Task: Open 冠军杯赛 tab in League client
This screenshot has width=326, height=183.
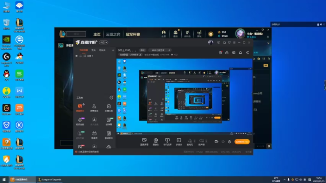Action: pos(133,35)
